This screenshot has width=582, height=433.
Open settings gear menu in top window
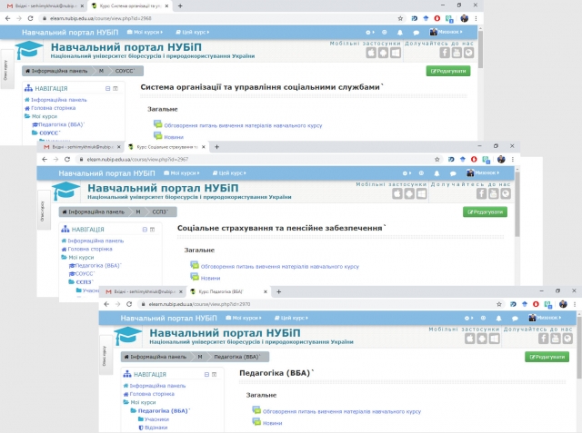(370, 32)
